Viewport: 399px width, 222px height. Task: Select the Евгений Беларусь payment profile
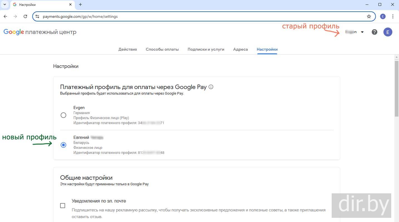pos(63,145)
